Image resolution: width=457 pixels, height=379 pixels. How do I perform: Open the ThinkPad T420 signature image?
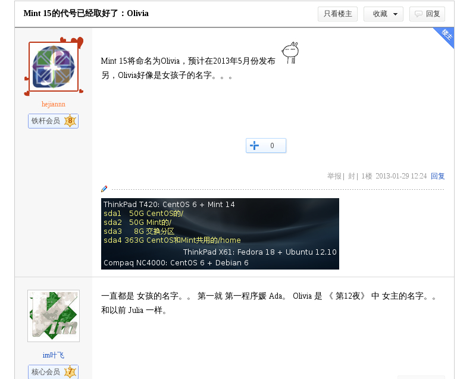point(220,234)
